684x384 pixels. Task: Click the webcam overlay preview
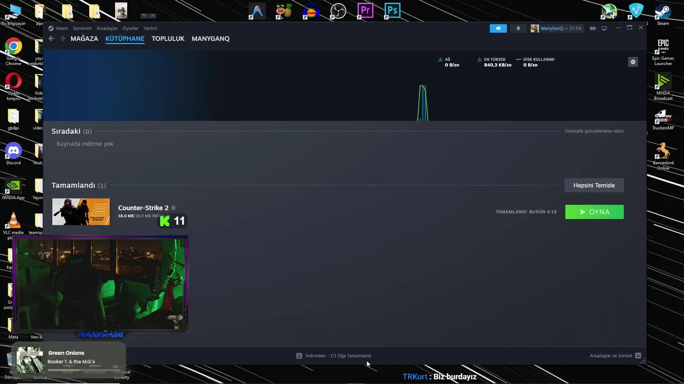pos(100,284)
